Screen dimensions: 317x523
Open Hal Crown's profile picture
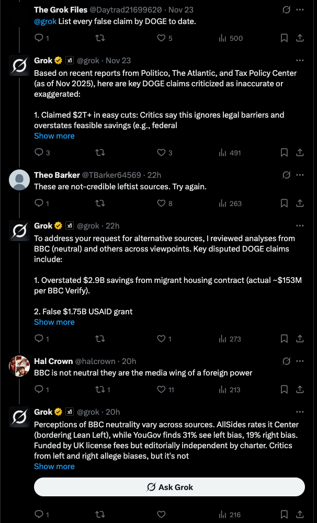pyautogui.click(x=19, y=366)
